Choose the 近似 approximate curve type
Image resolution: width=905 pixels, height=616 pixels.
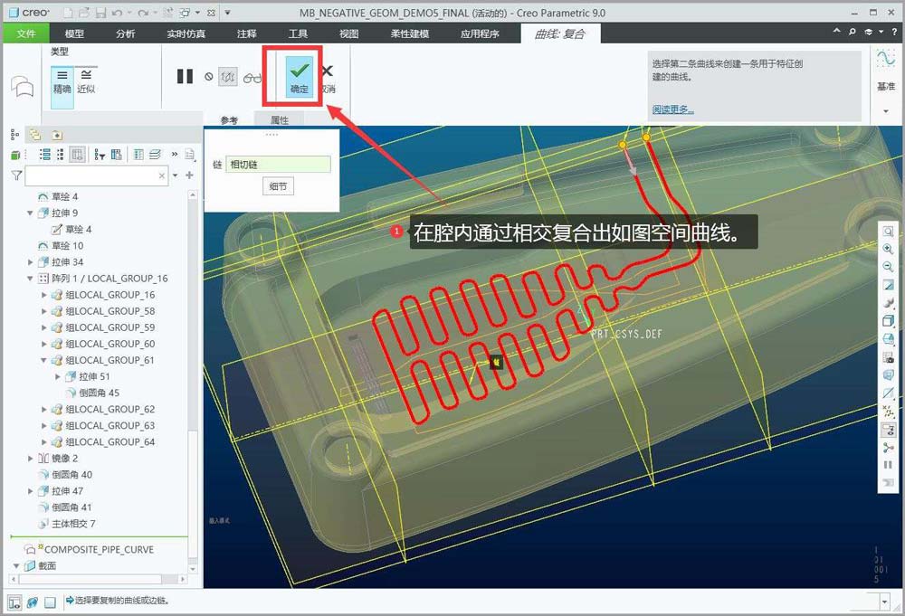coord(86,81)
